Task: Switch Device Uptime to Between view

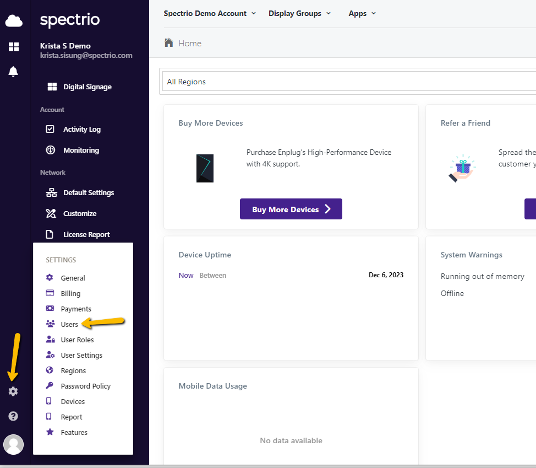Action: pos(213,275)
